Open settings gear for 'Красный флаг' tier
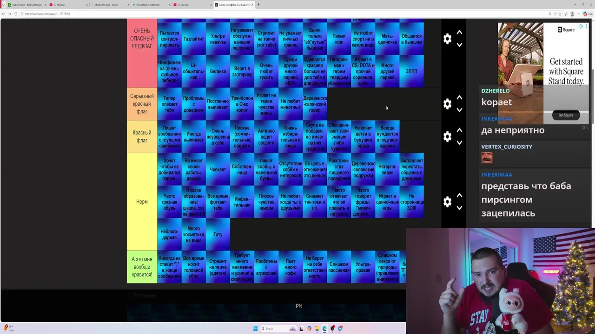 [x=447, y=136]
